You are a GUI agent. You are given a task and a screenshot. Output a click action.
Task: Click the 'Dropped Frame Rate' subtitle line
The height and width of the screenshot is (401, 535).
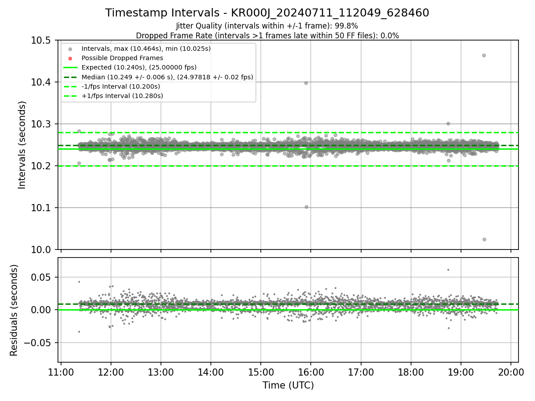[267, 35]
